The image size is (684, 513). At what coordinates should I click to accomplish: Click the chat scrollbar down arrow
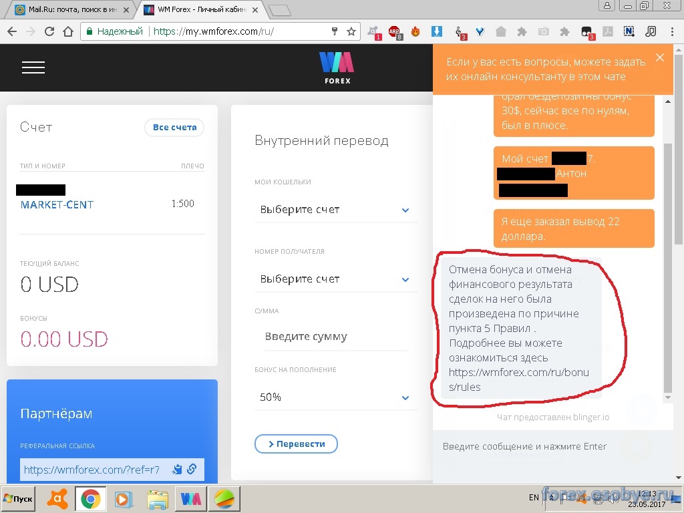(x=668, y=397)
